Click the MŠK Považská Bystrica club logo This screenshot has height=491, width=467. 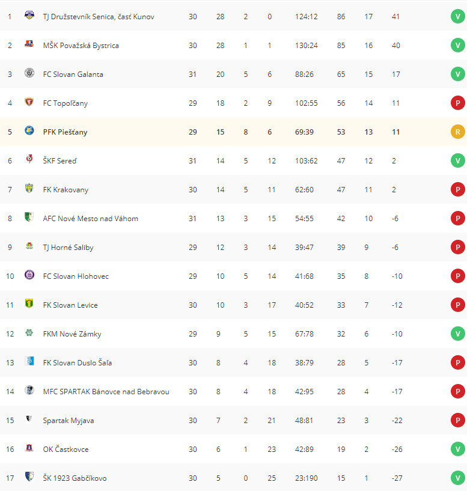point(29,44)
